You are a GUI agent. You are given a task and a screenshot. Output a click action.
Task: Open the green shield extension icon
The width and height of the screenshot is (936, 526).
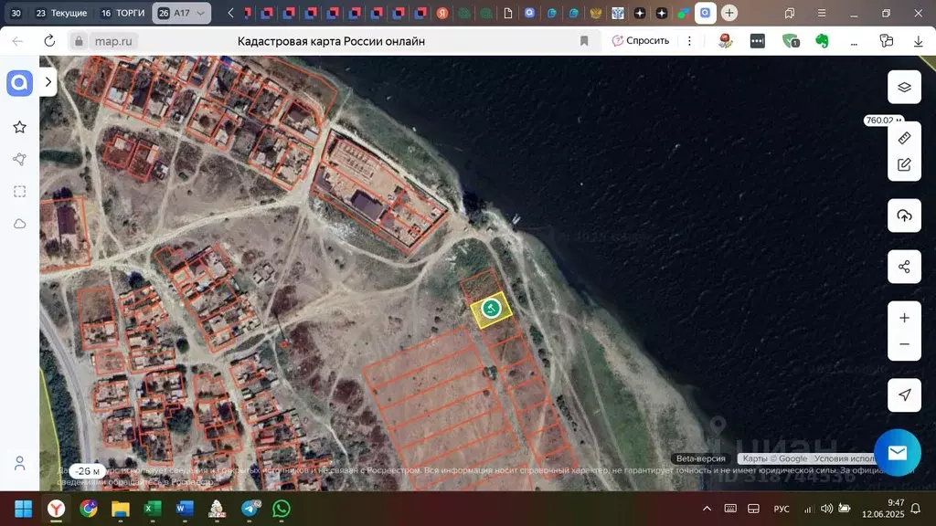(791, 40)
